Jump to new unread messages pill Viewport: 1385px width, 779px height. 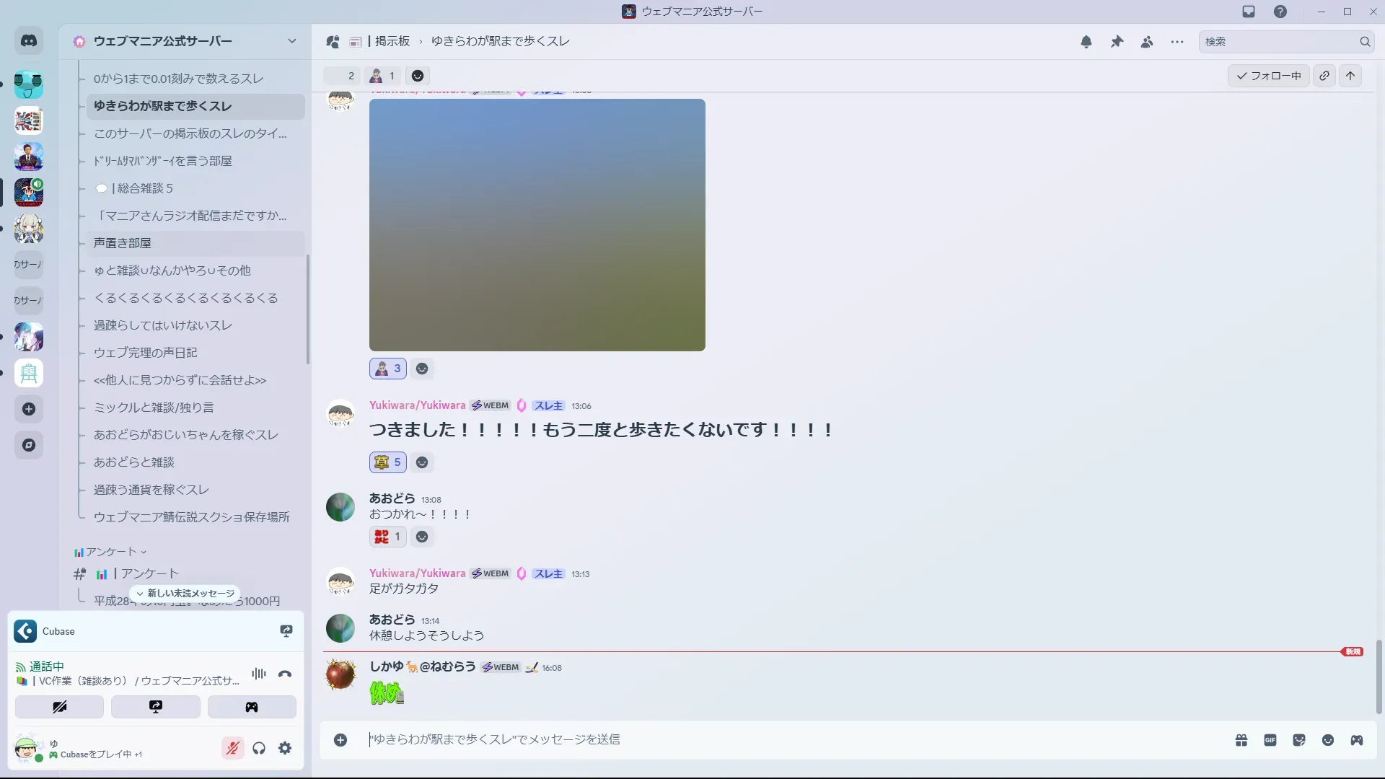(185, 593)
